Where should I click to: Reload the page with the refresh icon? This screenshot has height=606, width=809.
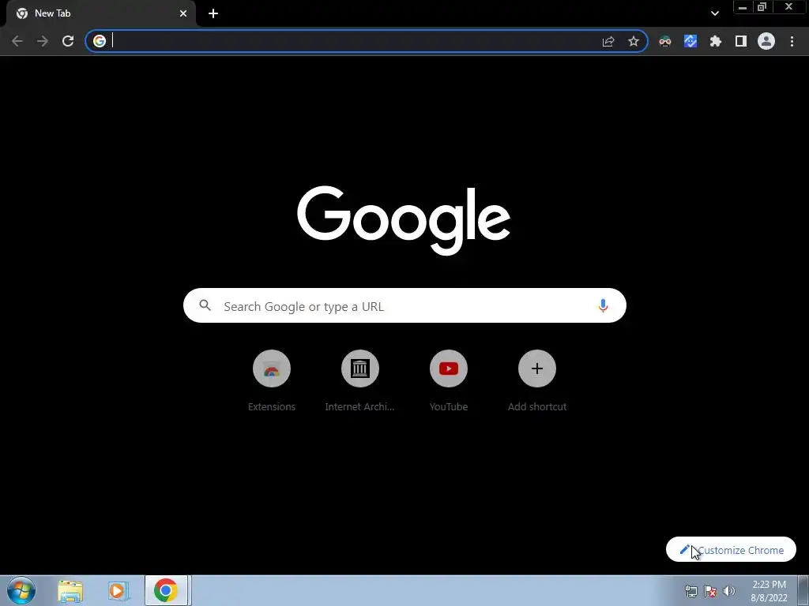click(x=68, y=41)
